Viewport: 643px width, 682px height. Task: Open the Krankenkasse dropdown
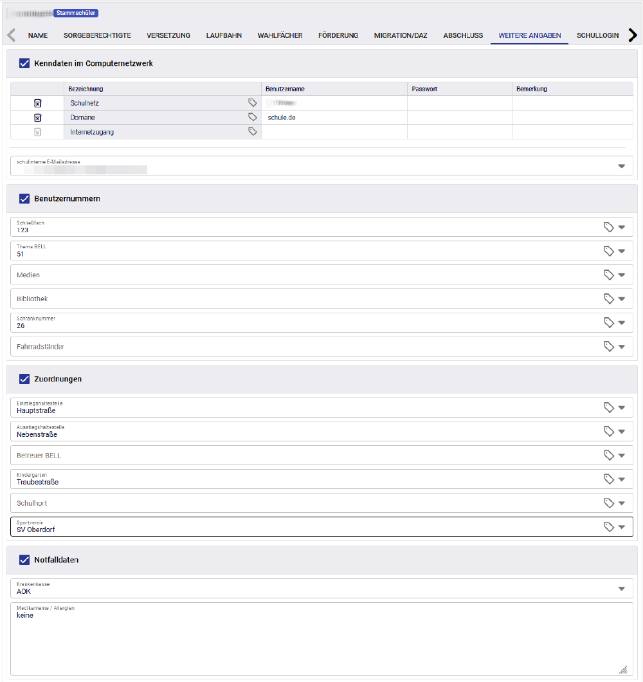click(621, 589)
